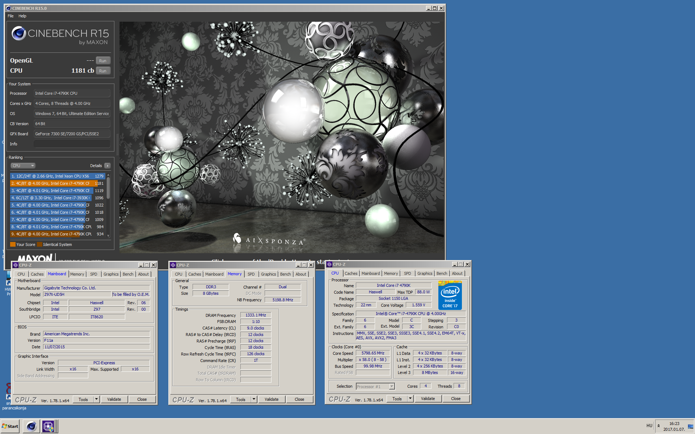
Task: Open Graphics tab in Mainboard CPU-Z window
Action: pos(111,274)
